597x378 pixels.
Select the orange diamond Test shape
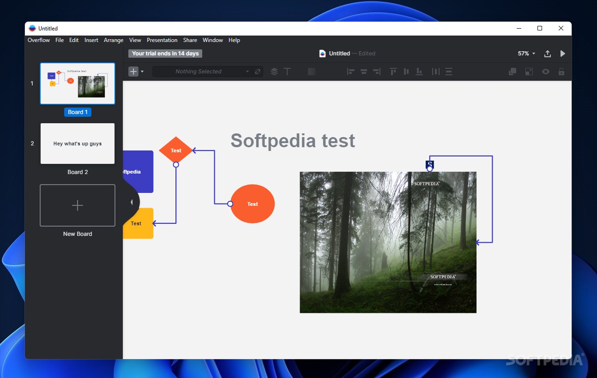[x=176, y=150]
